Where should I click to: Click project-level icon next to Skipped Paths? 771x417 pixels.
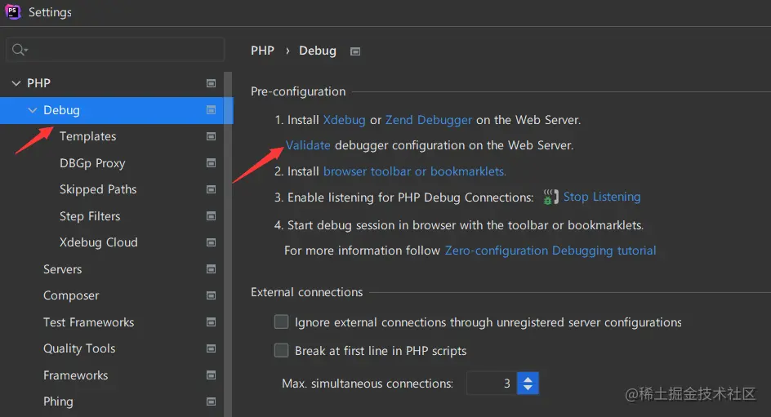coord(211,189)
